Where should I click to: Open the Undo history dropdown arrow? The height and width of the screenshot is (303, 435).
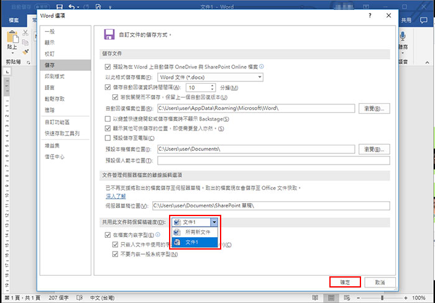78,7
